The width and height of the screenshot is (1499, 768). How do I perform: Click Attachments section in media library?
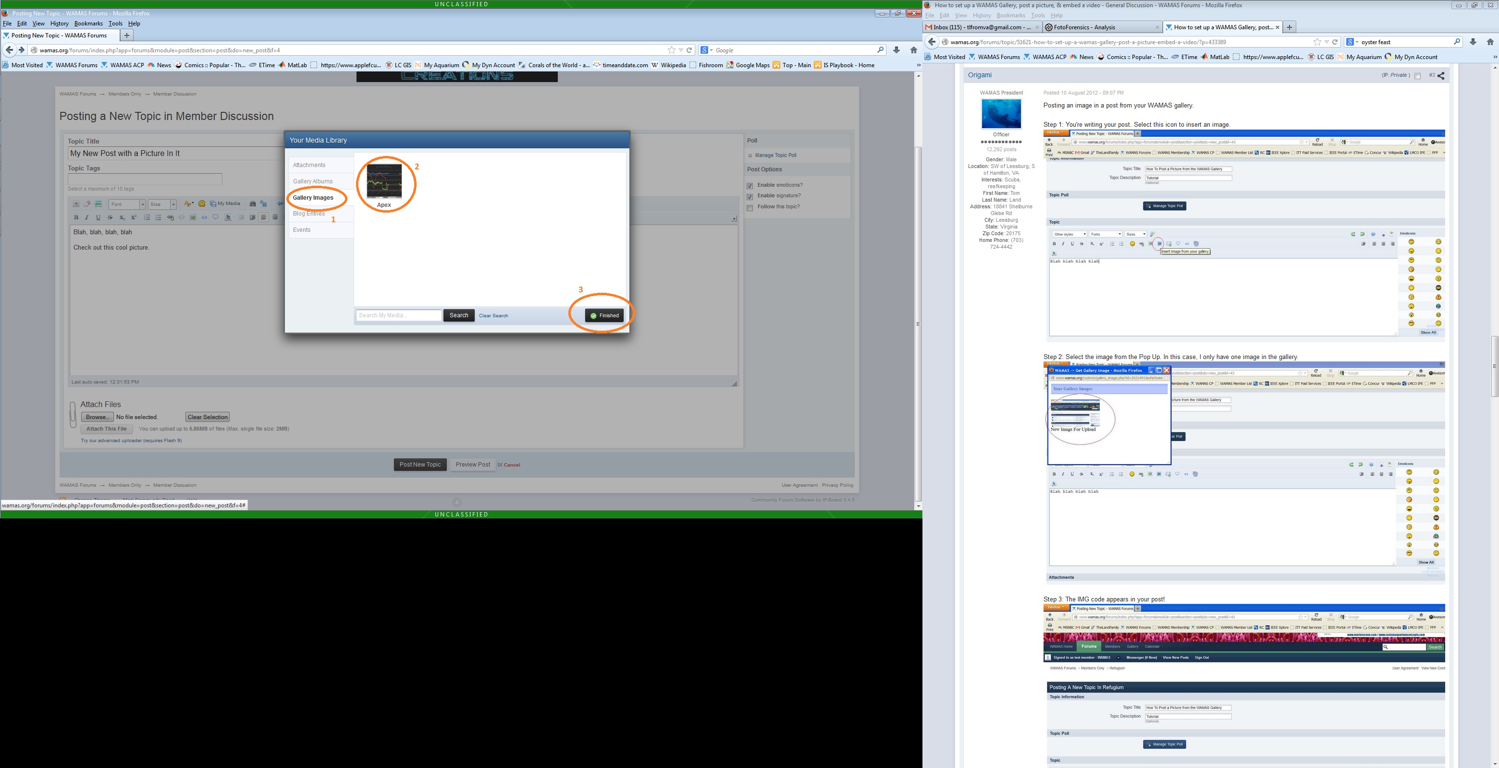coord(309,165)
